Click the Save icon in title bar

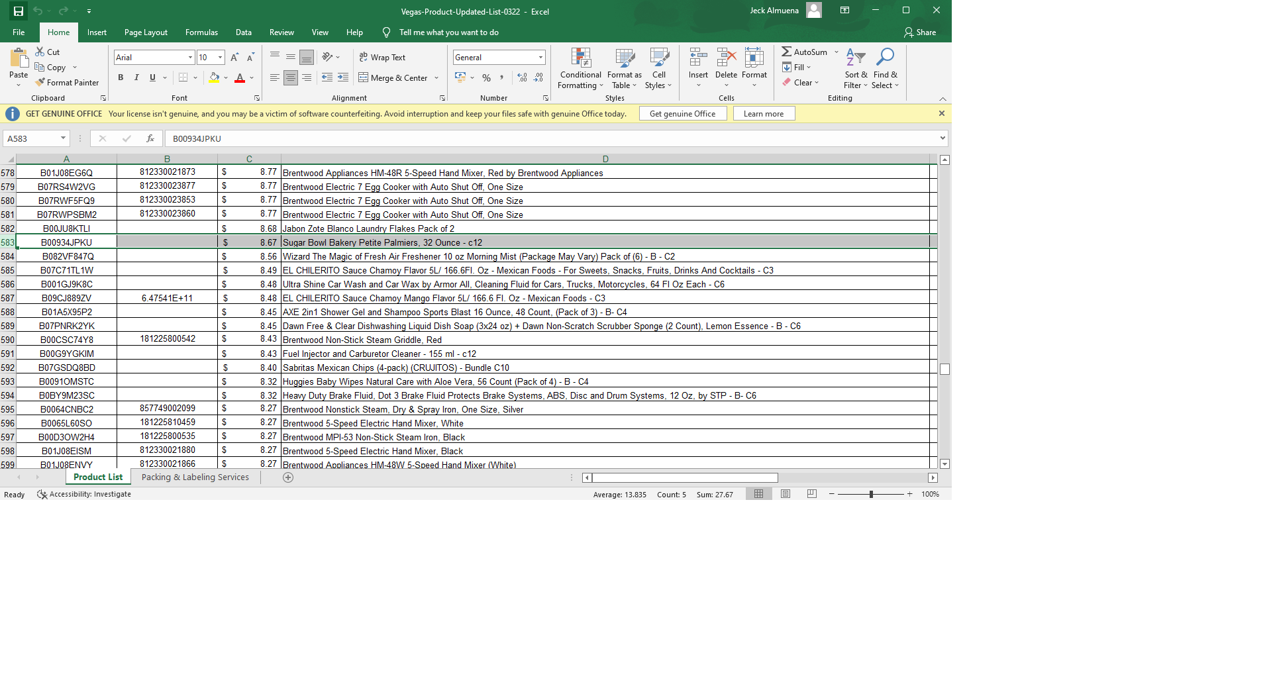click(18, 11)
